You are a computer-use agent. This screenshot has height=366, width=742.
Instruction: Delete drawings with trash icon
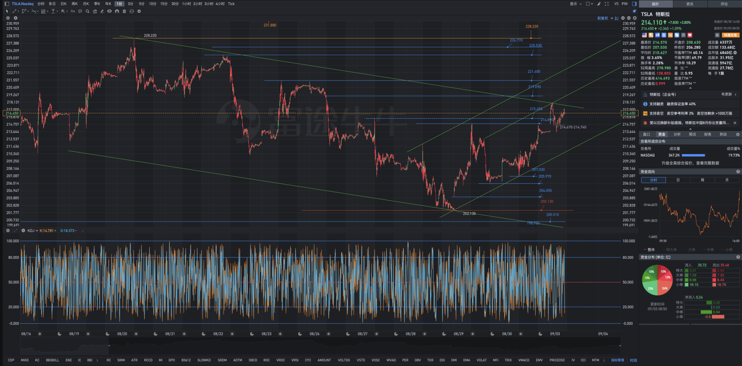point(124,11)
